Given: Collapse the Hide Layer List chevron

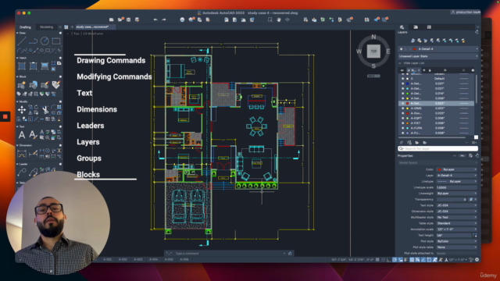Looking at the screenshot, I should pyautogui.click(x=400, y=63).
